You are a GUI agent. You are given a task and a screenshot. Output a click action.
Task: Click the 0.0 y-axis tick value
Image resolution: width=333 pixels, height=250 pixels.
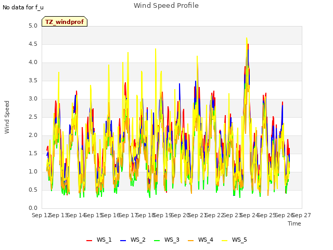pos(33,208)
